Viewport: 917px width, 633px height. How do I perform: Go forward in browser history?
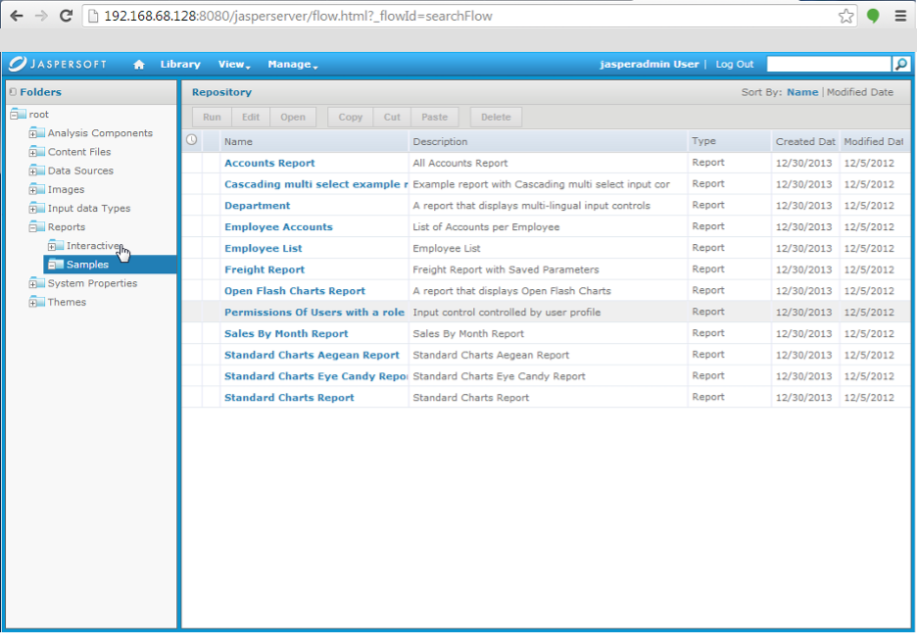click(x=41, y=16)
